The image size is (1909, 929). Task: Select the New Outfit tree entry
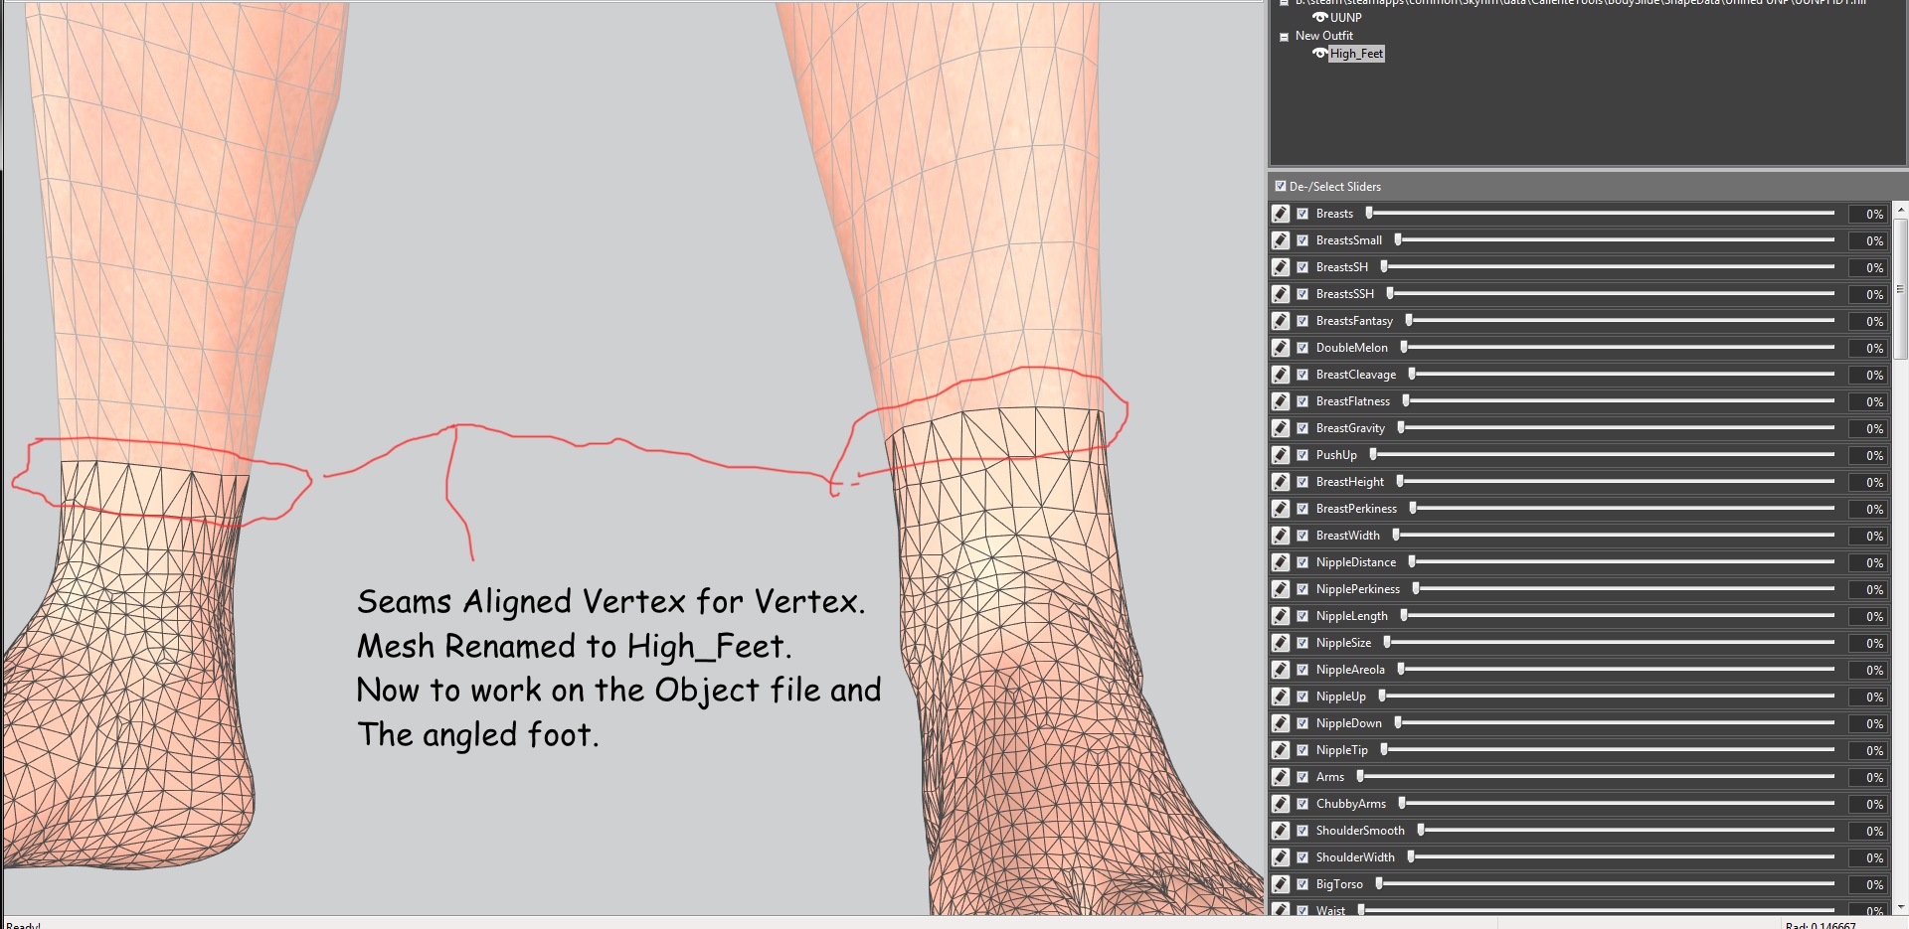pos(1323,36)
